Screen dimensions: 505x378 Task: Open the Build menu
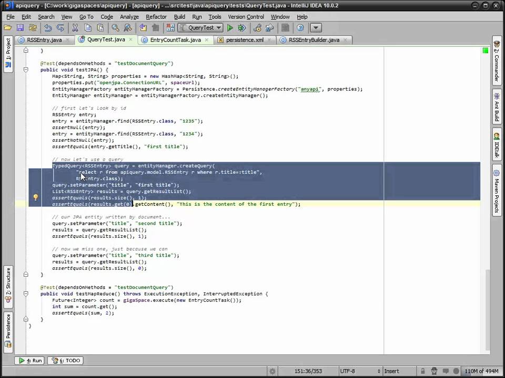[179, 17]
